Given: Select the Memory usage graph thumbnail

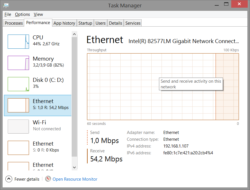Looking at the screenshot, I should click(18, 63).
